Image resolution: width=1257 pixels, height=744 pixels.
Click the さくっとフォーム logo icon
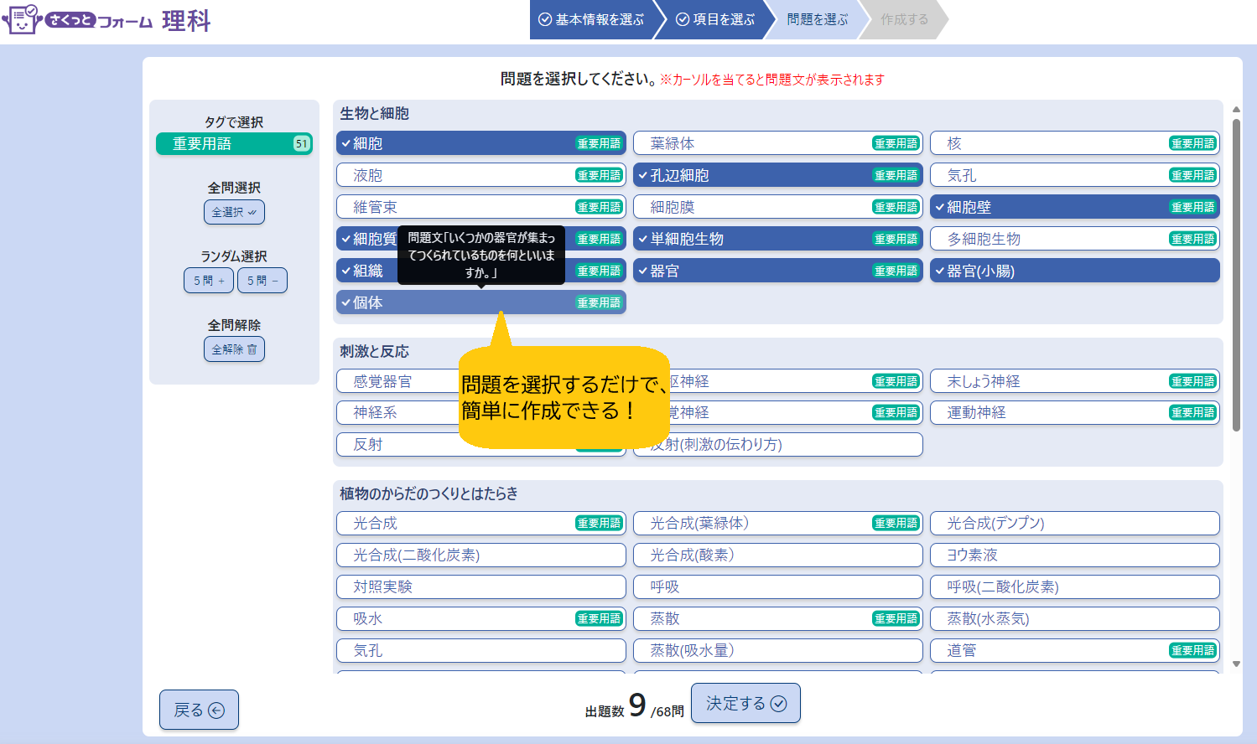[x=22, y=18]
